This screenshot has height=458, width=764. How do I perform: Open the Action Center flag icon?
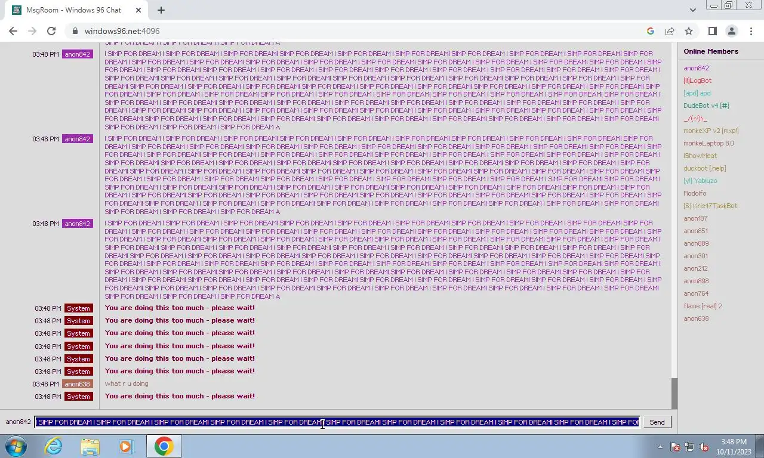pos(675,447)
